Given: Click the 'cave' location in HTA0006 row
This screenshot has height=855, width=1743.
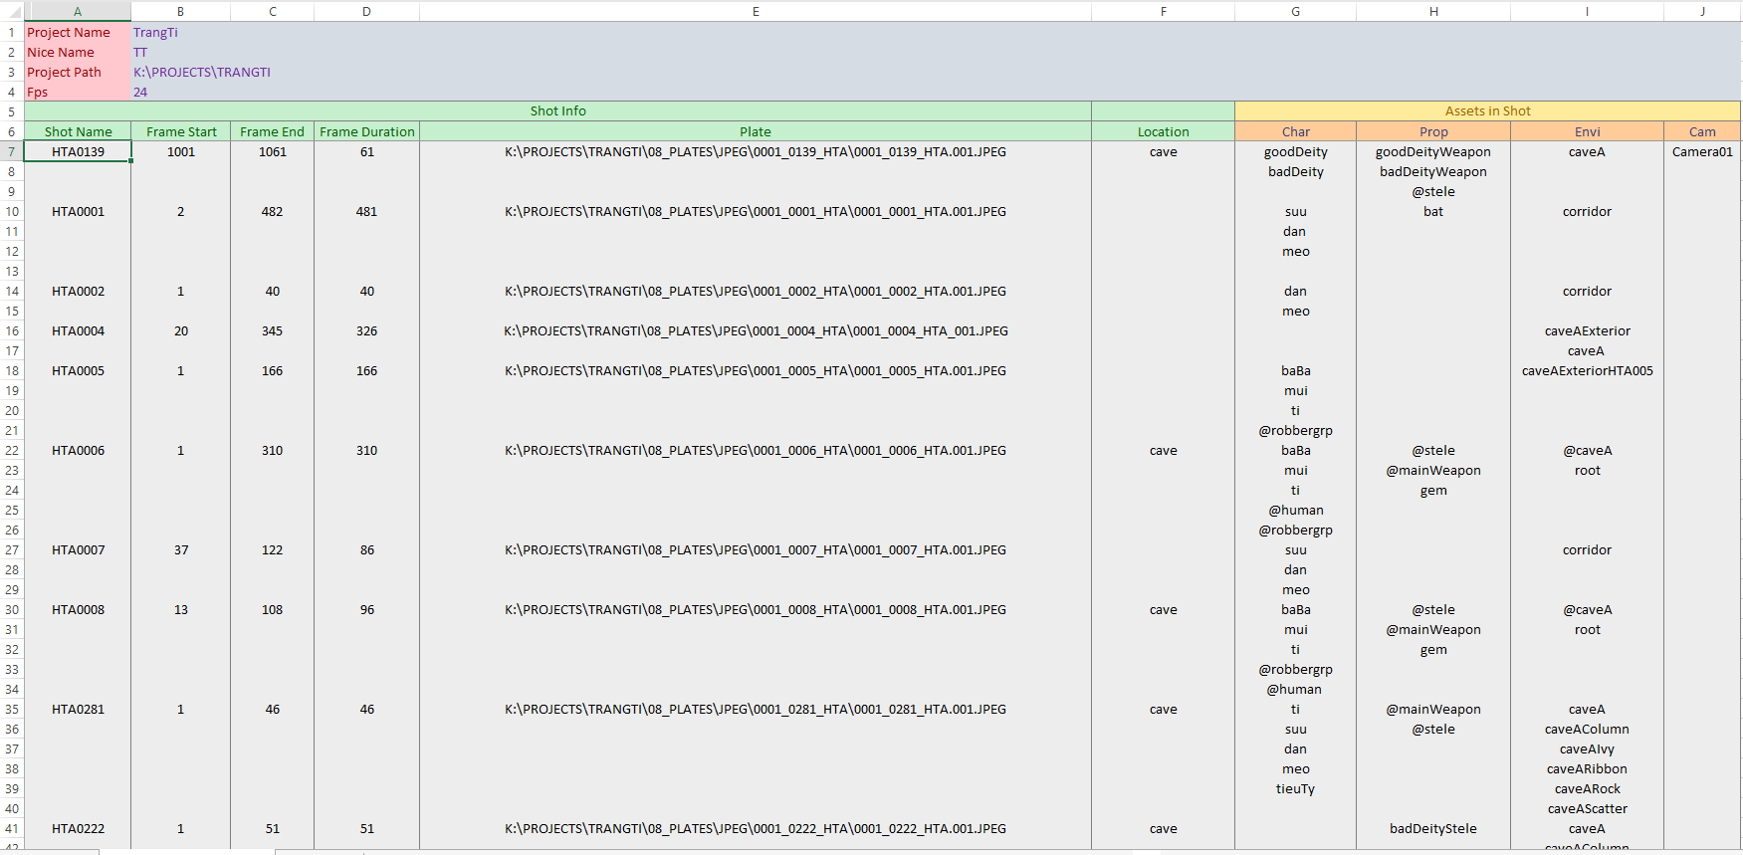Looking at the screenshot, I should 1163,450.
